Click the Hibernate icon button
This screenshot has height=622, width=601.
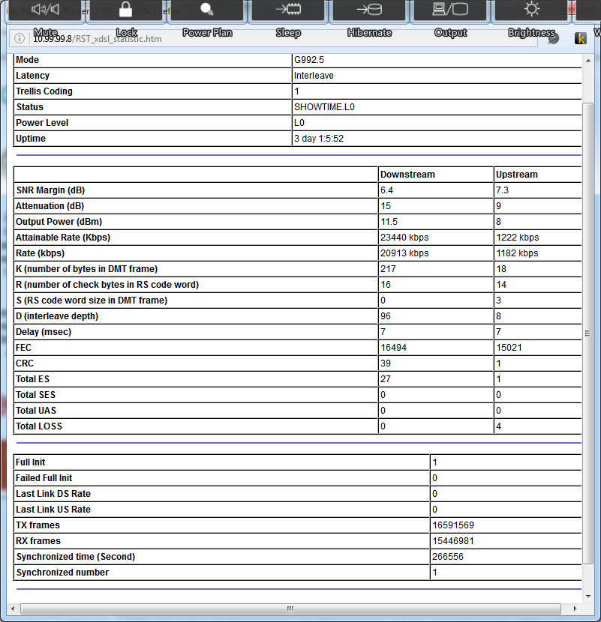coord(369,9)
